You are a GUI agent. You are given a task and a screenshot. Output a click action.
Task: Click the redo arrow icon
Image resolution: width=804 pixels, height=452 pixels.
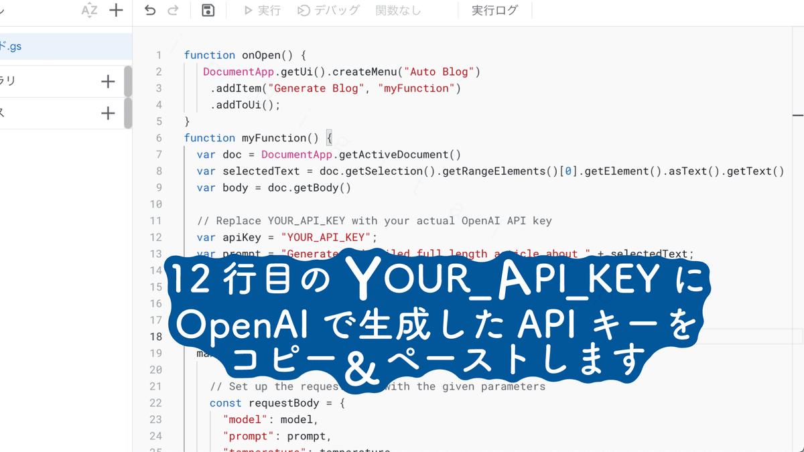tap(173, 10)
